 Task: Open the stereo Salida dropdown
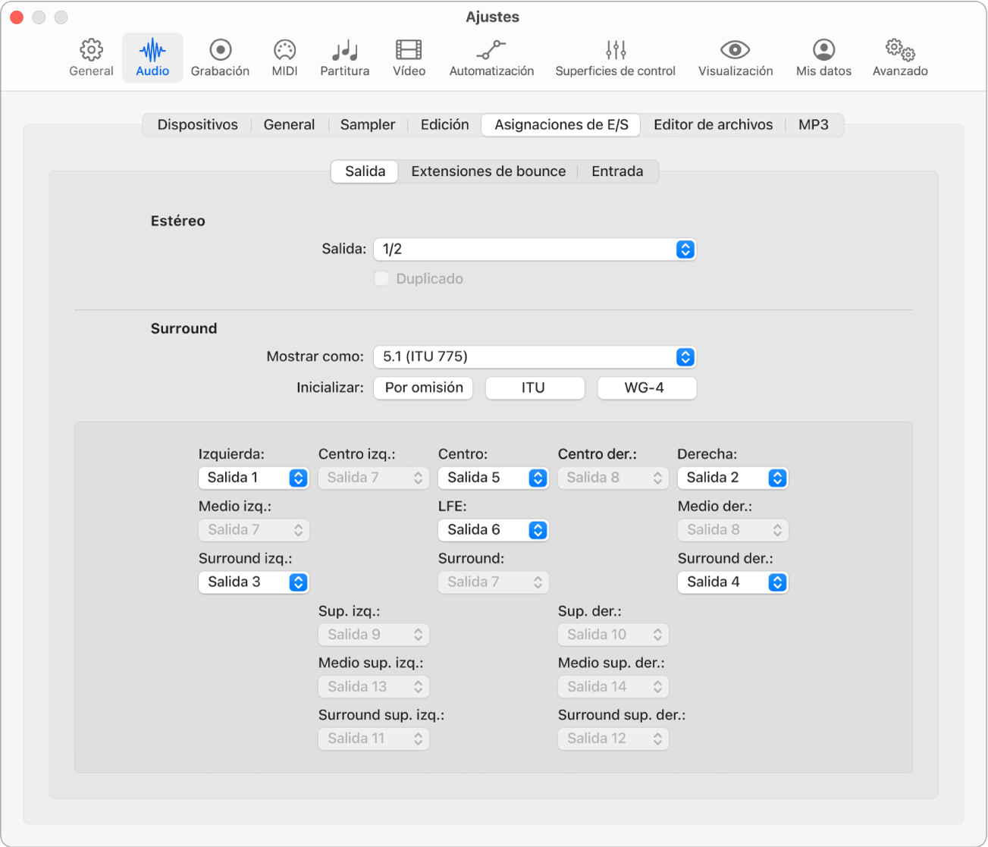pyautogui.click(x=535, y=249)
